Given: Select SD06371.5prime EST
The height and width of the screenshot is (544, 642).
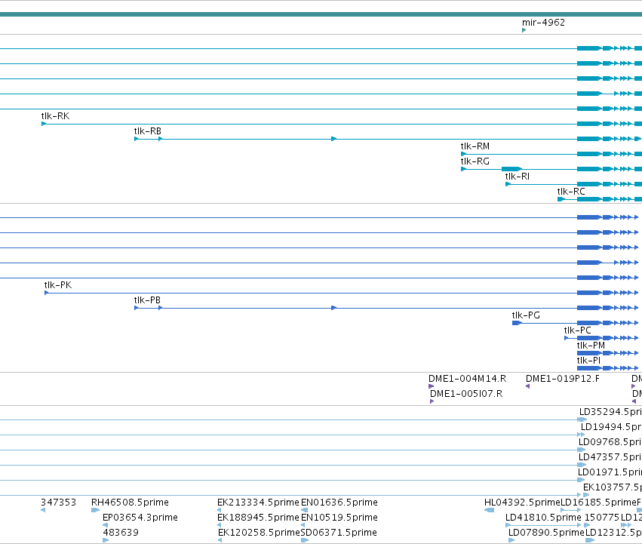Looking at the screenshot, I should (x=339, y=533).
